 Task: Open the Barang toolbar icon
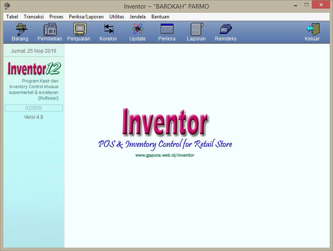pos(20,29)
